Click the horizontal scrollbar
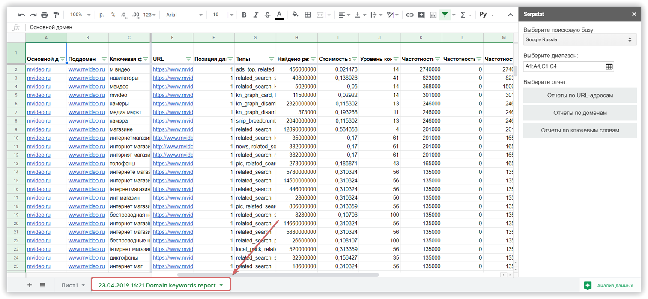Viewport: 648px width, 299px height. 278,275
